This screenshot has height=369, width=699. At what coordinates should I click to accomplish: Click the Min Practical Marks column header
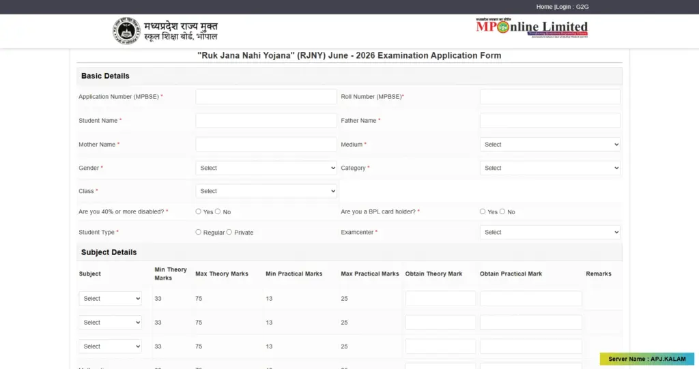point(294,274)
